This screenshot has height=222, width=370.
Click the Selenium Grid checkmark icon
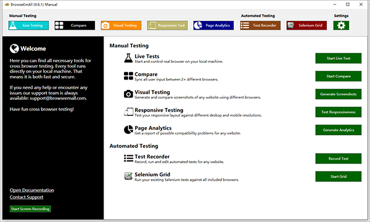[x=128, y=176]
